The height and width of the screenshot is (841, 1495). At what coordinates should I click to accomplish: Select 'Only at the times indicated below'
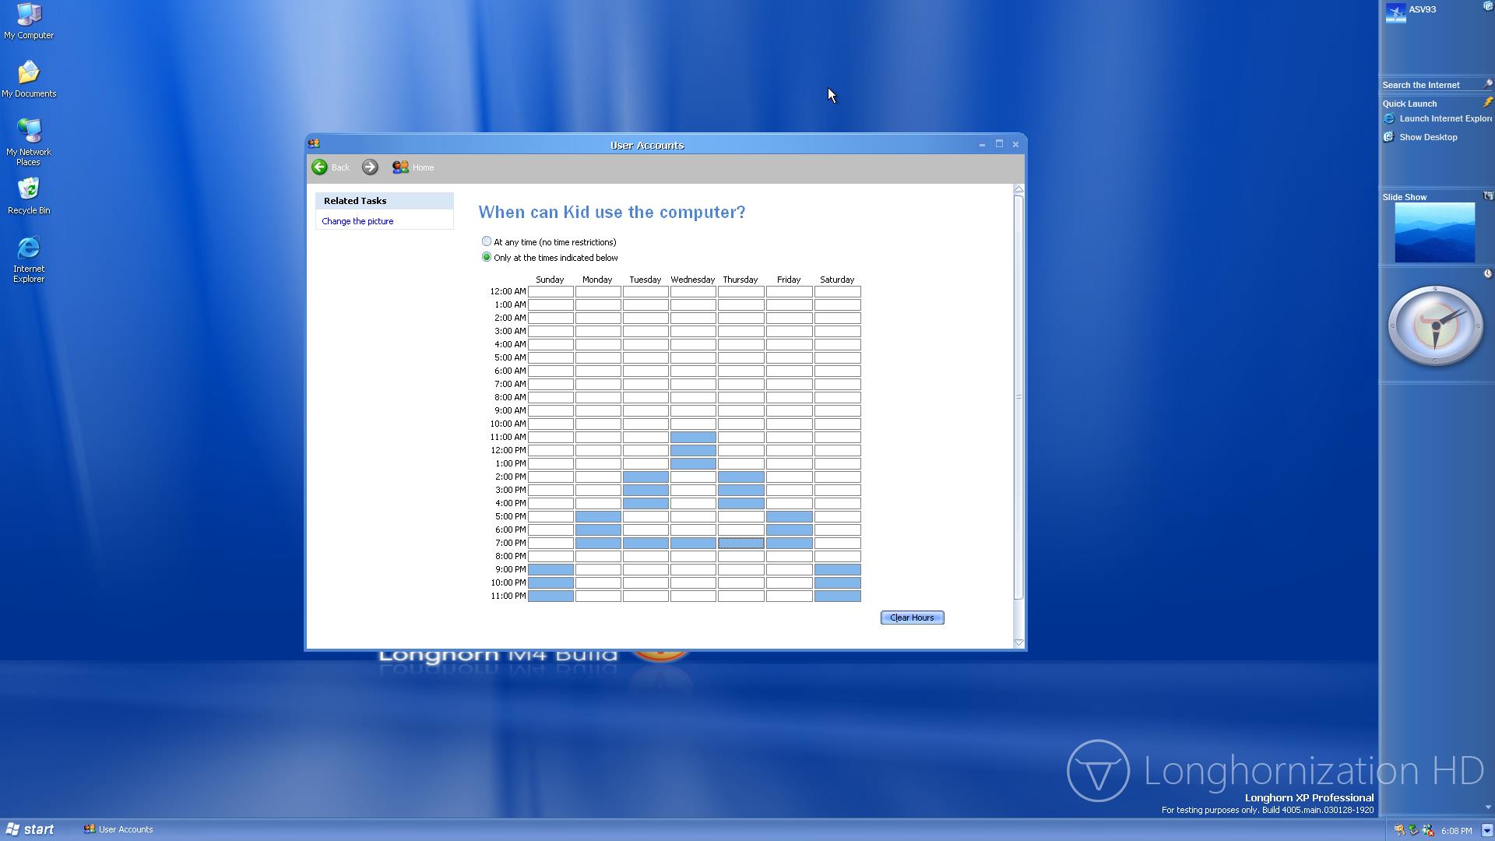487,257
